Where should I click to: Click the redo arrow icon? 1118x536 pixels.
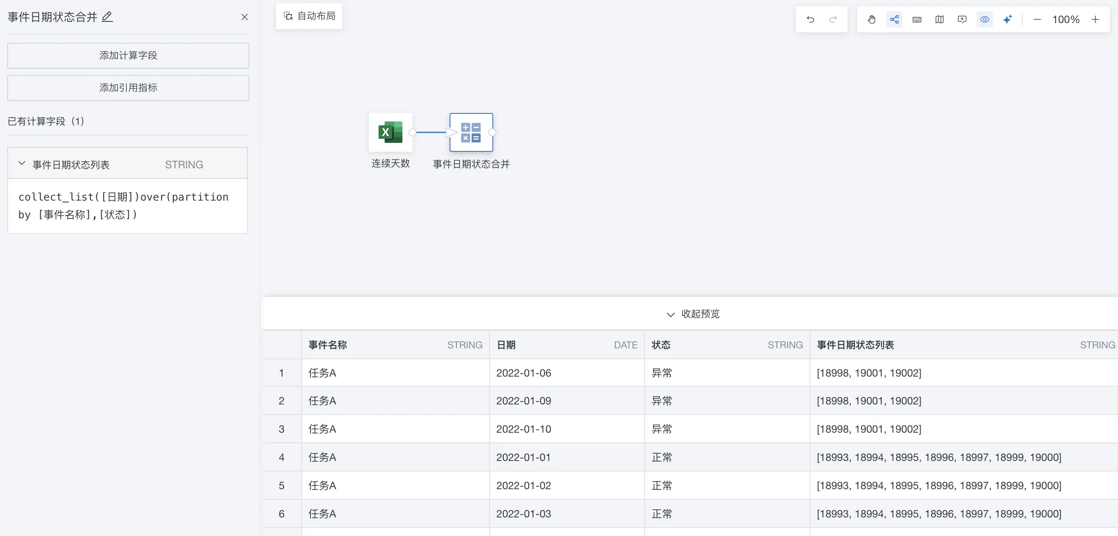click(x=832, y=19)
